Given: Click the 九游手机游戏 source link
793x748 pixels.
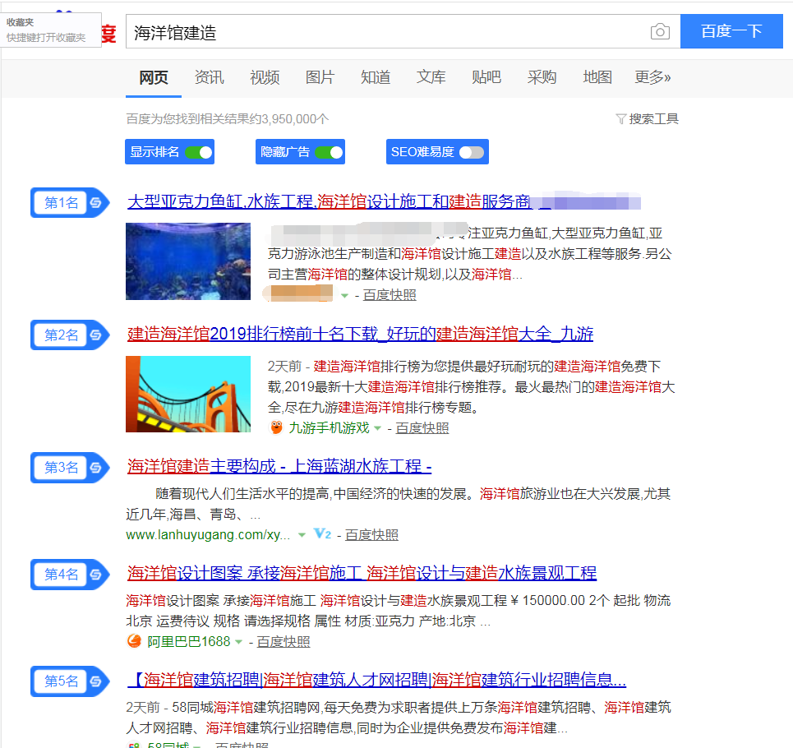Looking at the screenshot, I should coord(330,428).
